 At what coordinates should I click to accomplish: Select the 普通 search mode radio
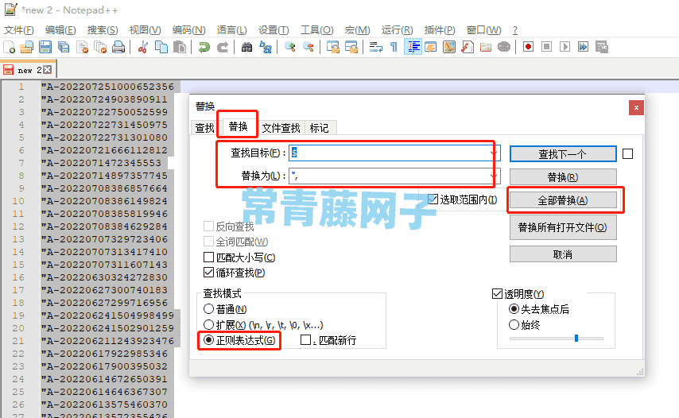click(209, 309)
